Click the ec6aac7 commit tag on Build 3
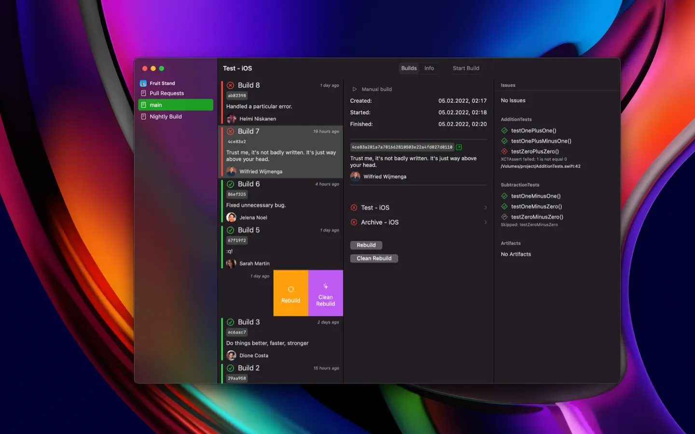The image size is (695, 434). [x=237, y=332]
